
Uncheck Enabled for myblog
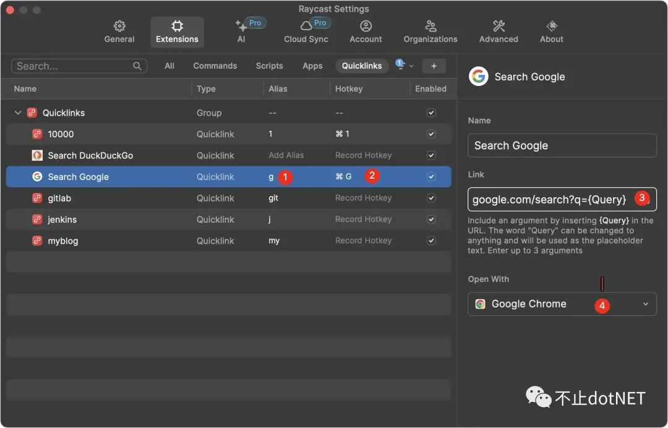pos(431,241)
